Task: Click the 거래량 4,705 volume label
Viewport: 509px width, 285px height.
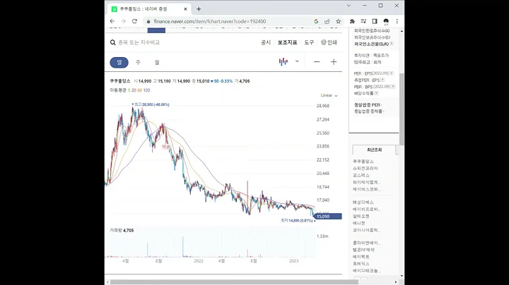Action: (122, 231)
